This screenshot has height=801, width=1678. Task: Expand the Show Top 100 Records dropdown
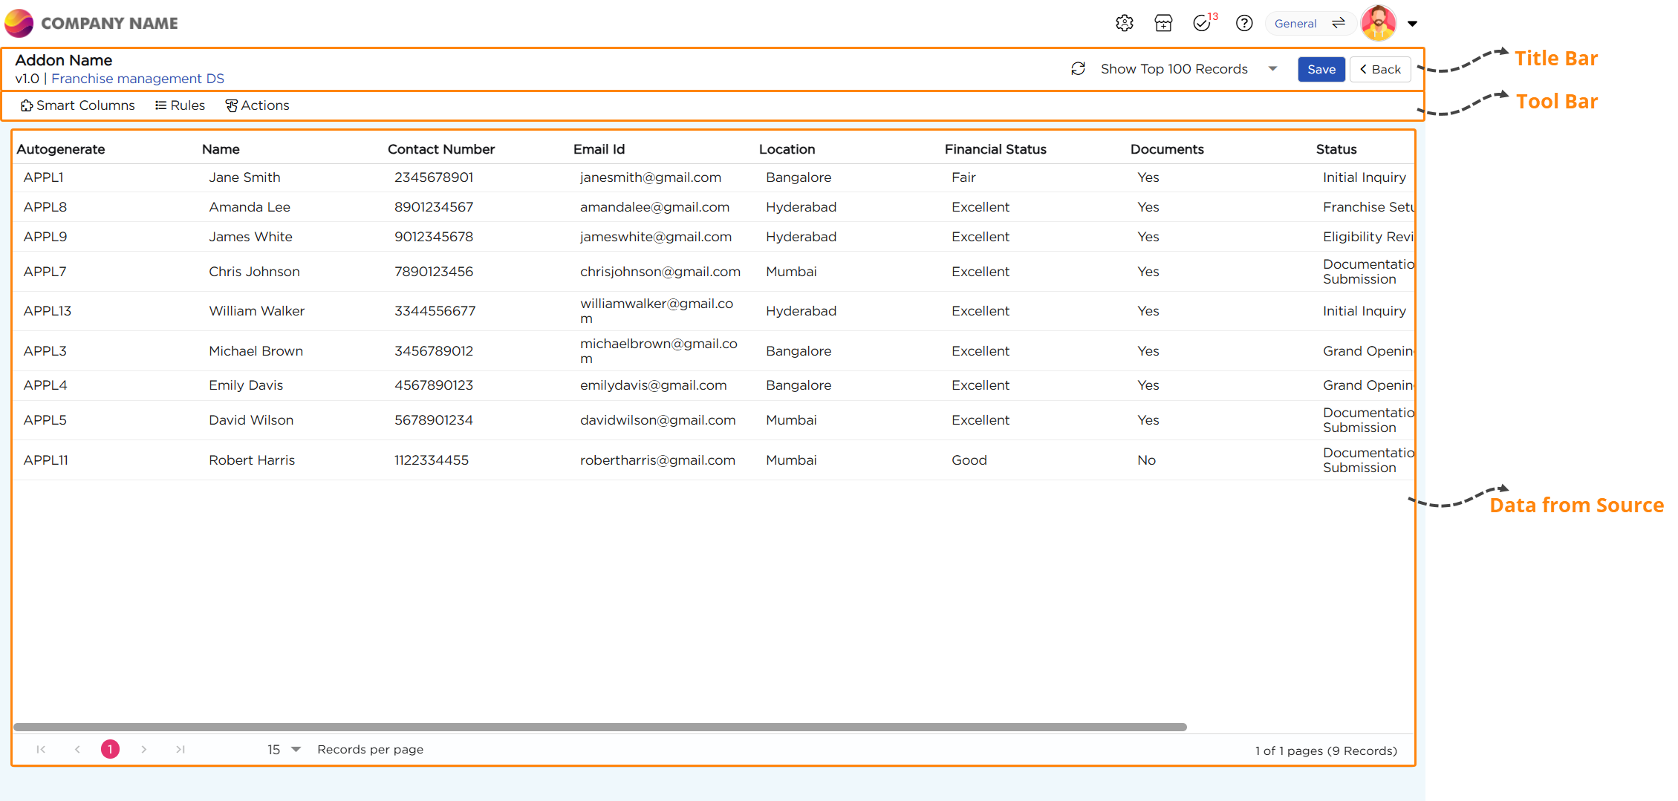1272,69
